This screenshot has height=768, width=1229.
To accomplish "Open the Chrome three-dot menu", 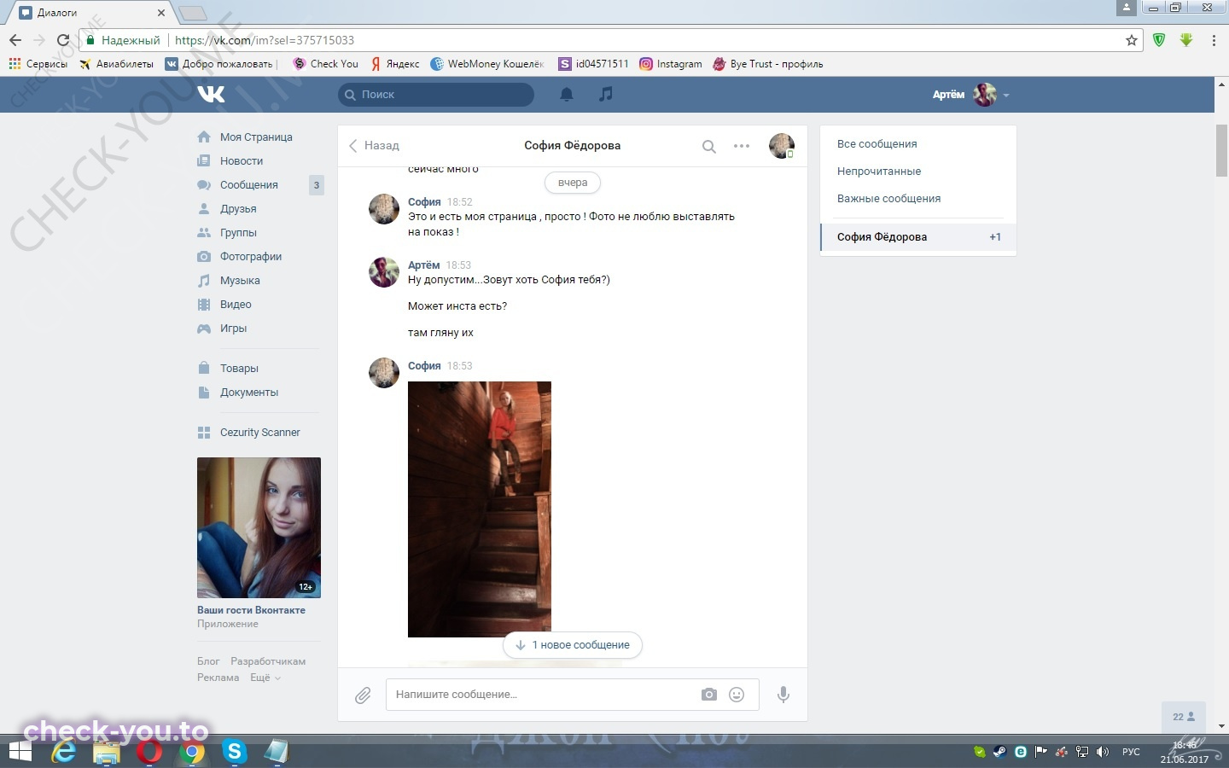I will pyautogui.click(x=1214, y=40).
